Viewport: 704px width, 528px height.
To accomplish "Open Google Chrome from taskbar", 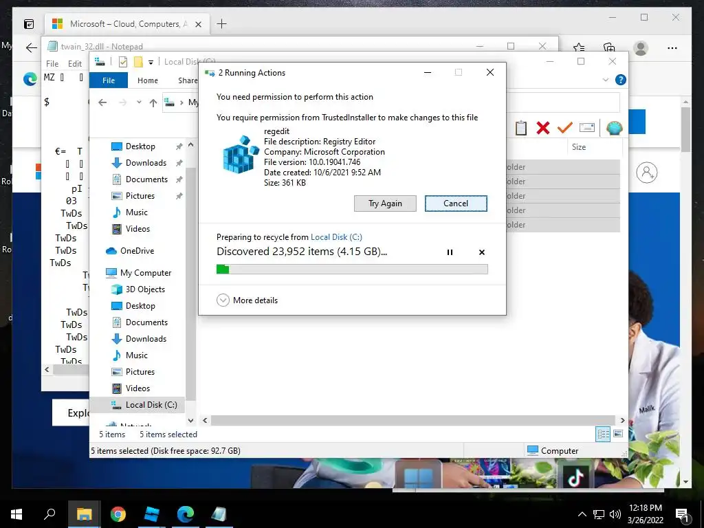I will coord(118,514).
